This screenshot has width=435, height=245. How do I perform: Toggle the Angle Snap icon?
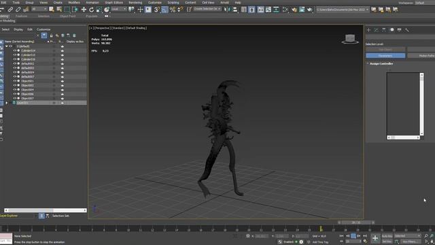pyautogui.click(x=164, y=10)
